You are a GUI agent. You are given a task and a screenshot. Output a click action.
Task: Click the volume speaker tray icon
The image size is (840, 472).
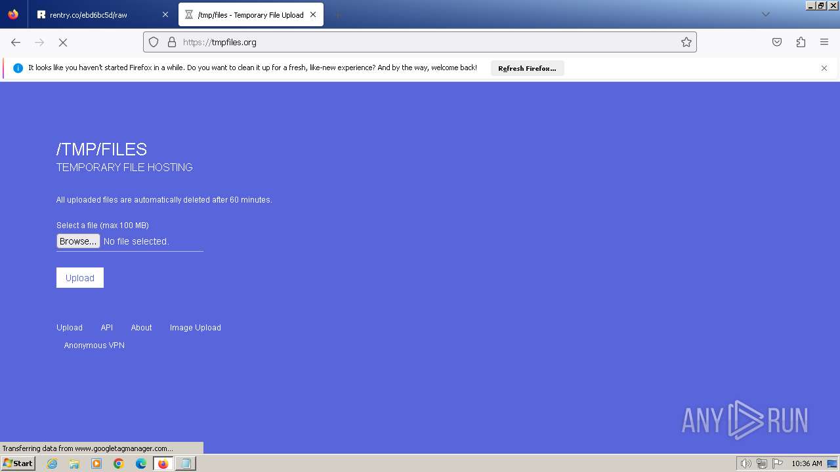click(745, 463)
